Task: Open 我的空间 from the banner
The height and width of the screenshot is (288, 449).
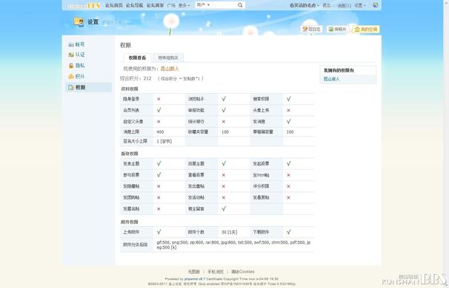Action: pyautogui.click(x=366, y=29)
